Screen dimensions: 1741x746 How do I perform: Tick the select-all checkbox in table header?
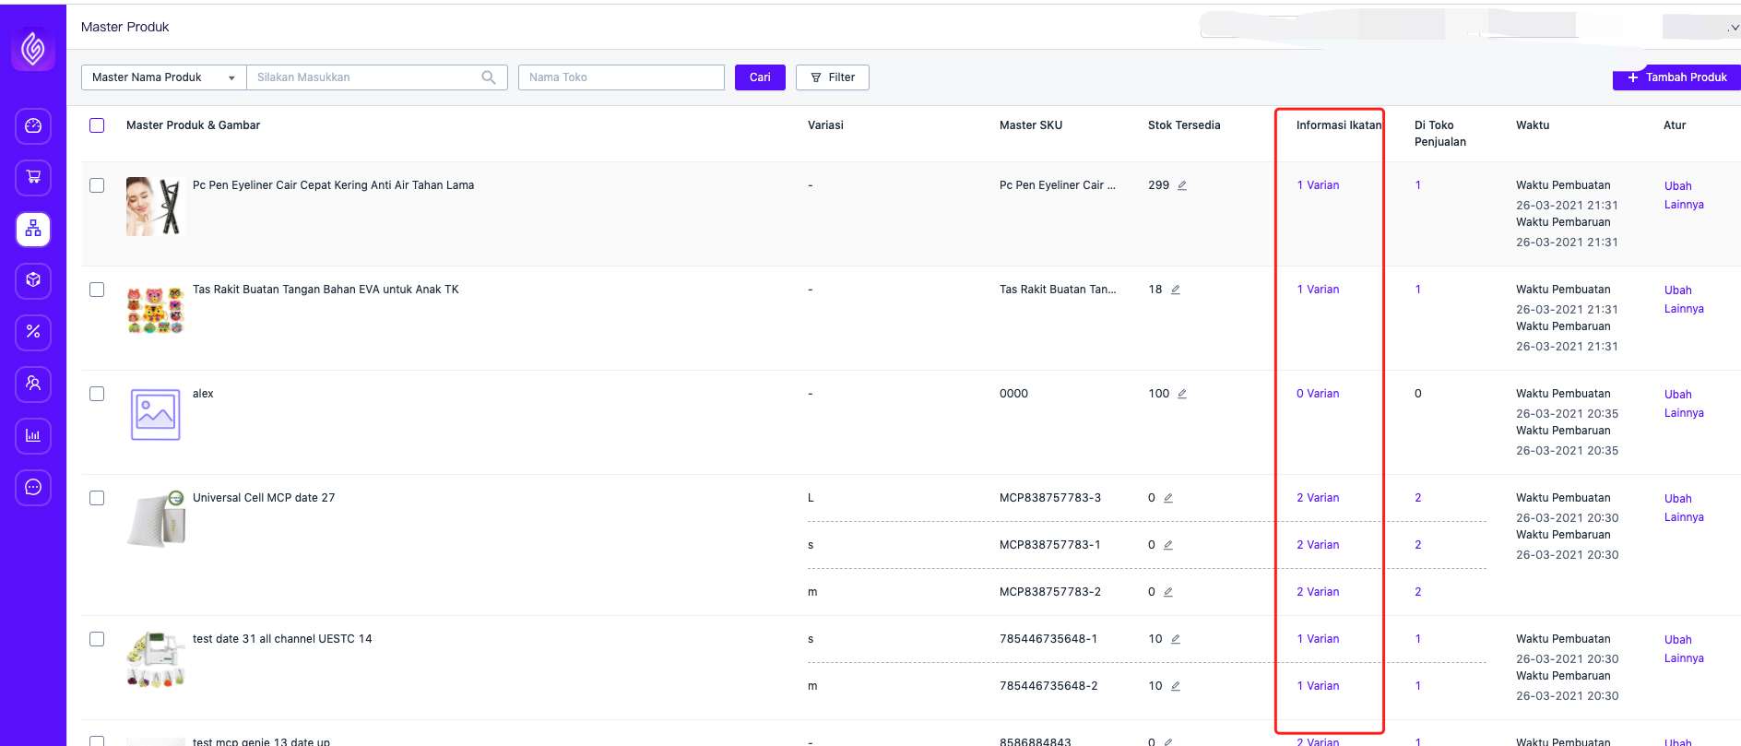point(97,125)
